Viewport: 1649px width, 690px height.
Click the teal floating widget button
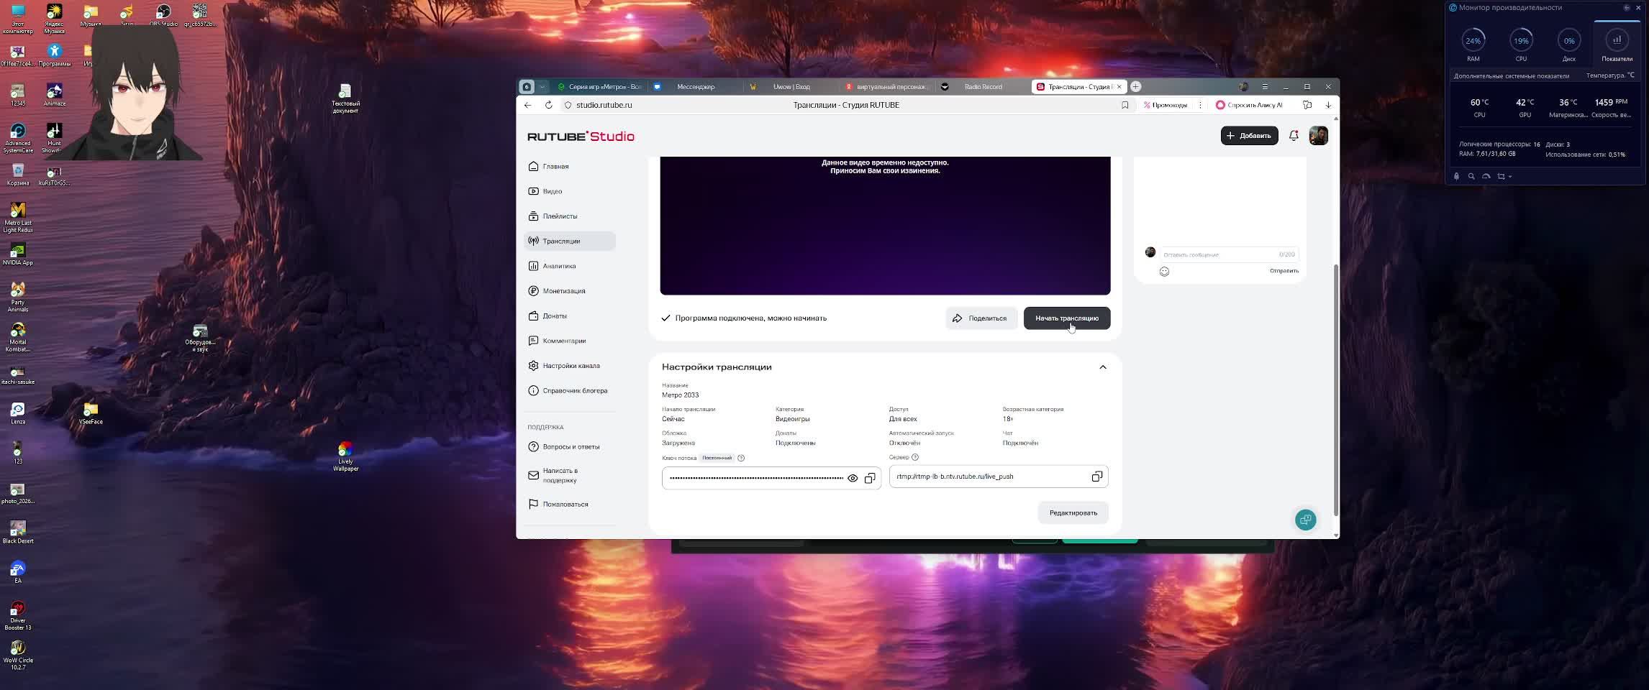pos(1305,520)
